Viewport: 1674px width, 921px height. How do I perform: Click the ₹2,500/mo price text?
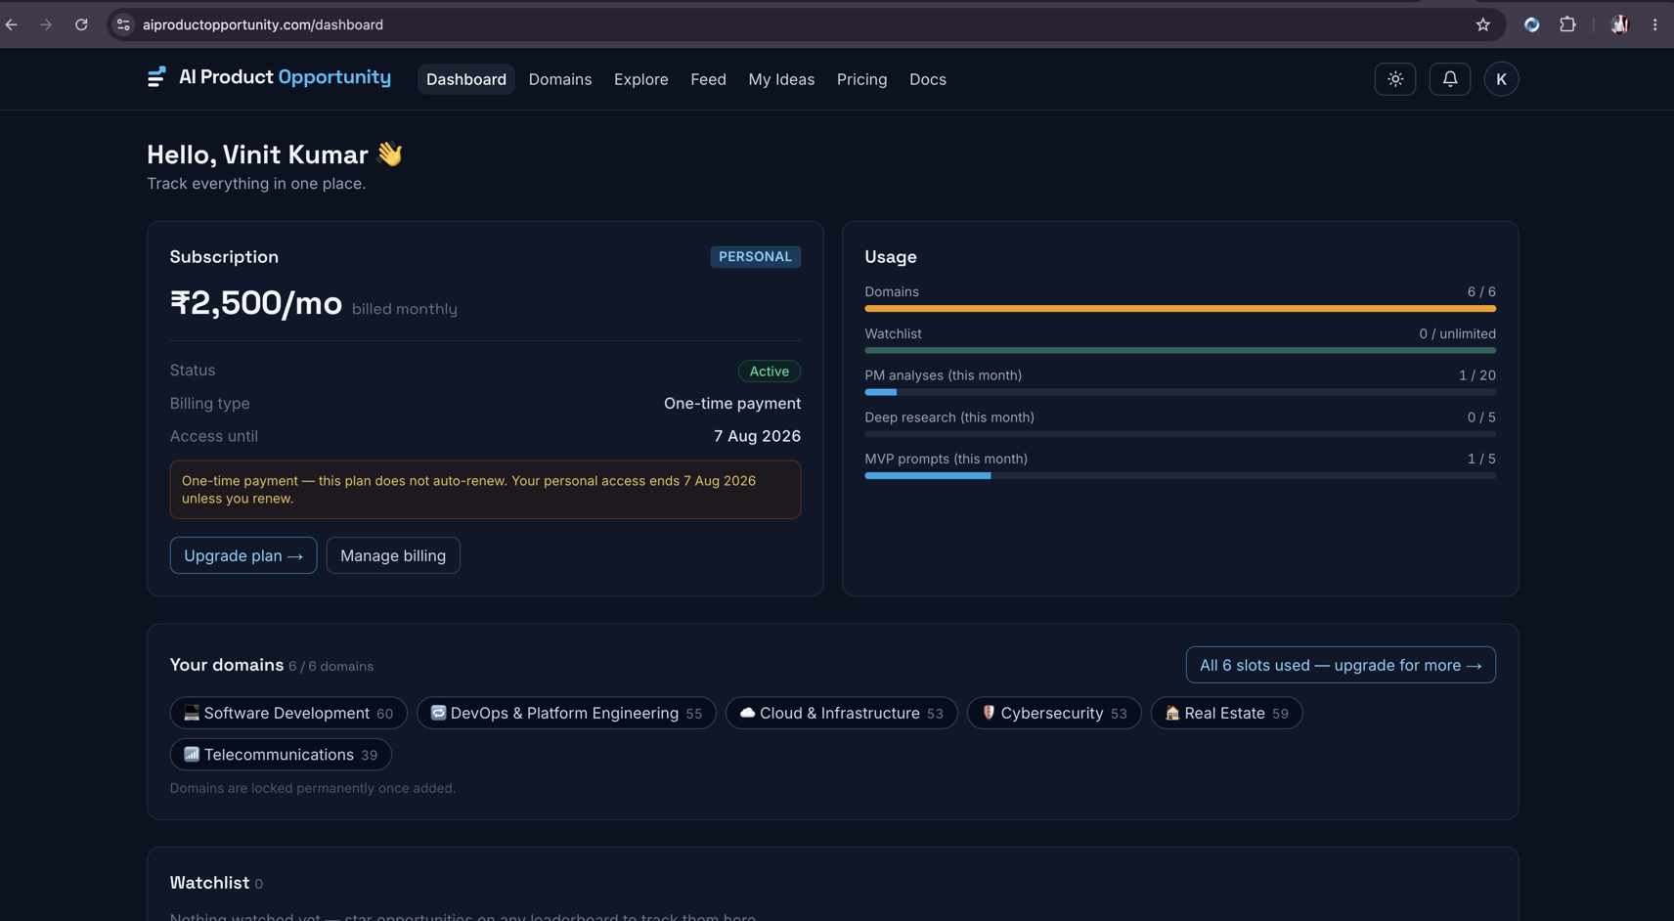(x=256, y=303)
